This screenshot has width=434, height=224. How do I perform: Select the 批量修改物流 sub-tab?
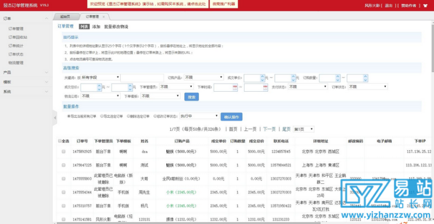[116, 27]
